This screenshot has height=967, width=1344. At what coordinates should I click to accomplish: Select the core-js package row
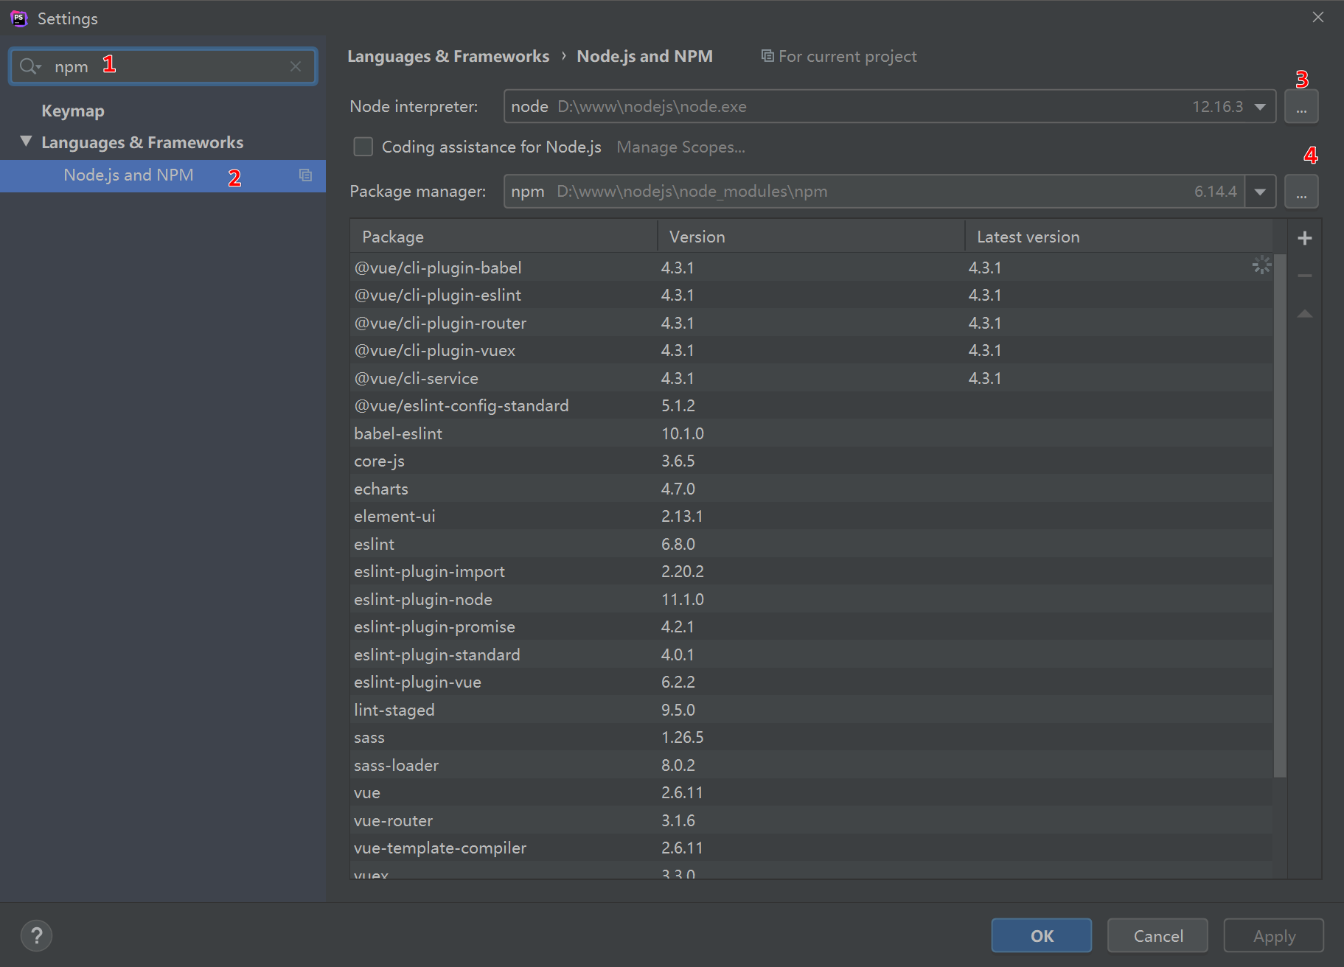click(x=812, y=461)
